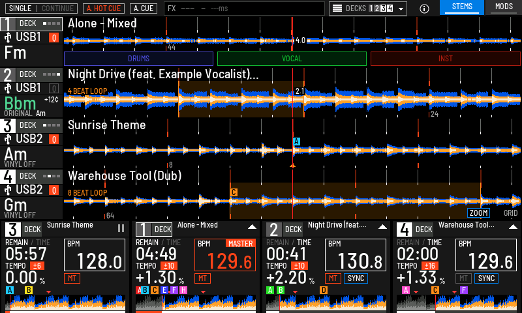Jump to purple hot cue F in Warehouse Tool panel
The height and width of the screenshot is (313, 522).
pyautogui.click(x=464, y=290)
